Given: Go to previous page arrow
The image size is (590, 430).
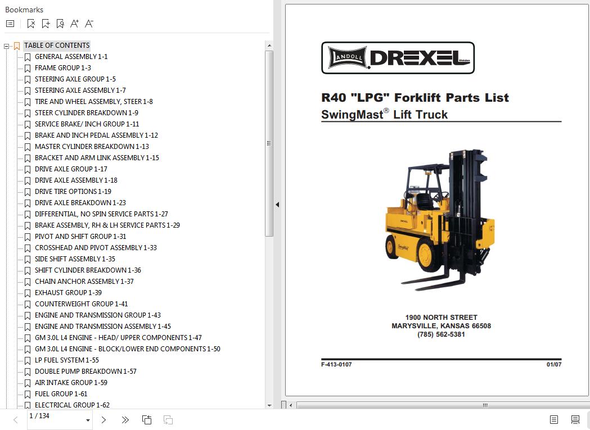Looking at the screenshot, I should coord(15,420).
